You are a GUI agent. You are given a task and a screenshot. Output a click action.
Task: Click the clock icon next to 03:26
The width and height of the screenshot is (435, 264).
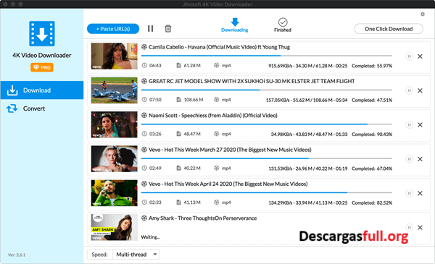tap(144, 134)
